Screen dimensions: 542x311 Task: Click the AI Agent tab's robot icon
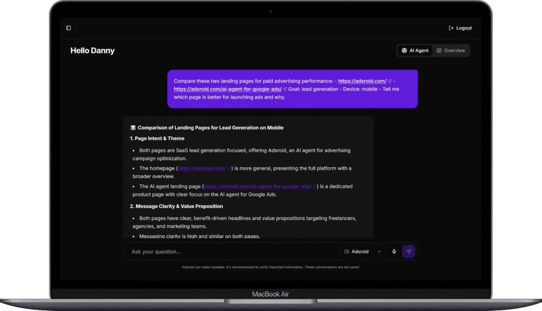(404, 51)
